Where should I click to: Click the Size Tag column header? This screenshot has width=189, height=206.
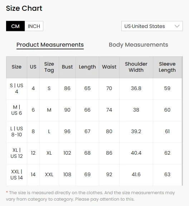click(49, 67)
